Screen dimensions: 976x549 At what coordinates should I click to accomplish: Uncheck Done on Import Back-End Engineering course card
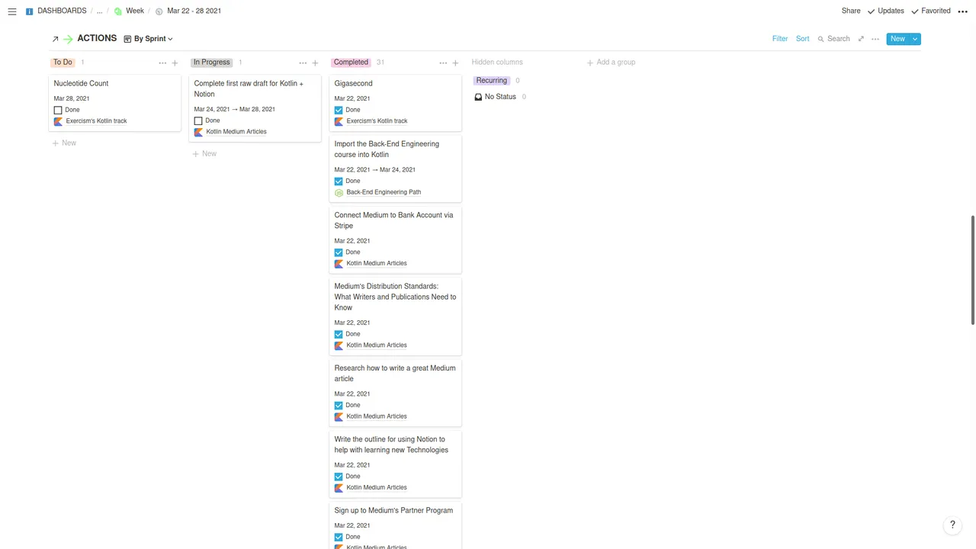point(339,181)
